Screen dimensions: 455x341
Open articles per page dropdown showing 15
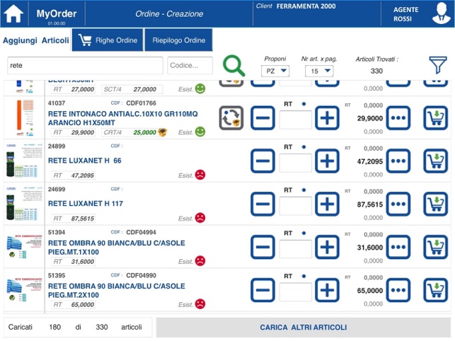coord(319,71)
